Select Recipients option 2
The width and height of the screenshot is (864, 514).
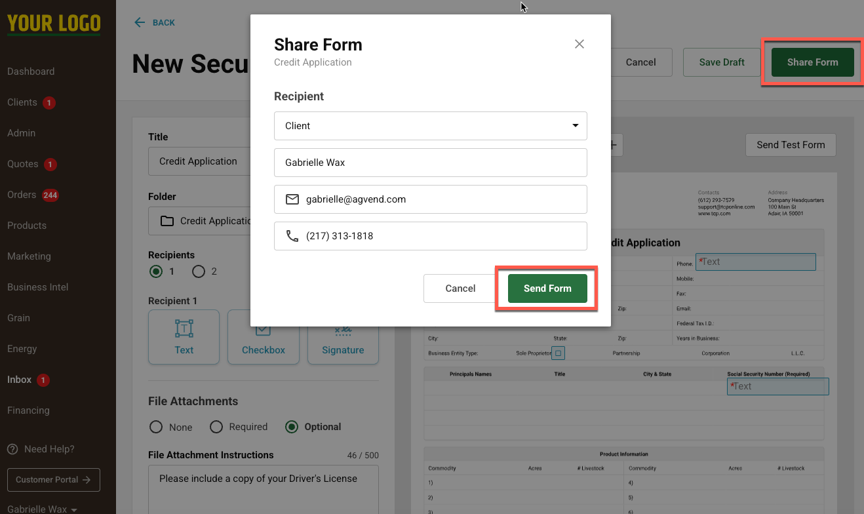pyautogui.click(x=199, y=271)
